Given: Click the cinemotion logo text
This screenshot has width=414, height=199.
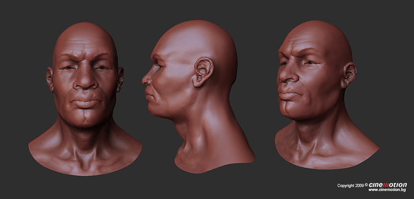Looking at the screenshot, I should (x=388, y=185).
